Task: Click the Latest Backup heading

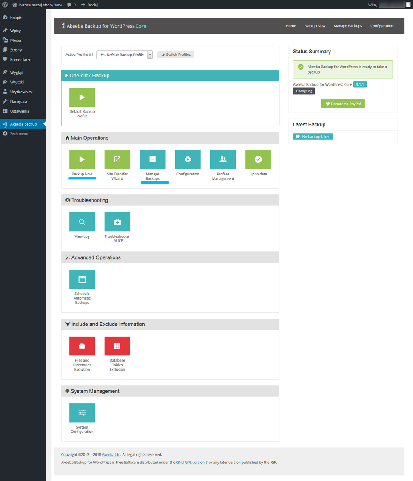Action: 309,125
